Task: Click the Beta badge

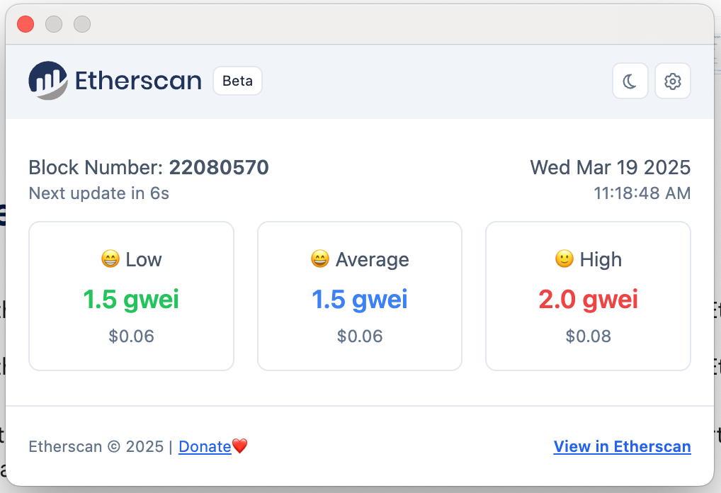Action: point(237,81)
